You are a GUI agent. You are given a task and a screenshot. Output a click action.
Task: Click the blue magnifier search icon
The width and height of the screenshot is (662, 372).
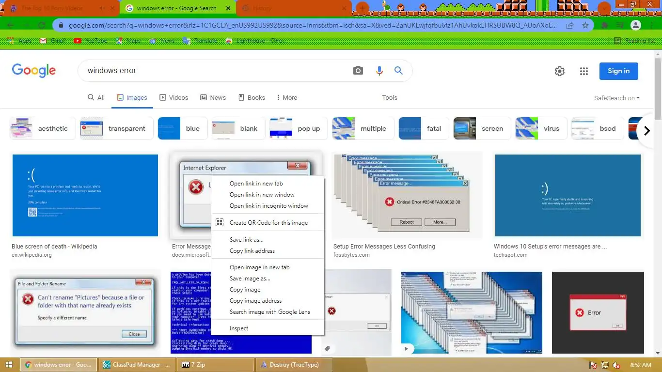click(399, 71)
